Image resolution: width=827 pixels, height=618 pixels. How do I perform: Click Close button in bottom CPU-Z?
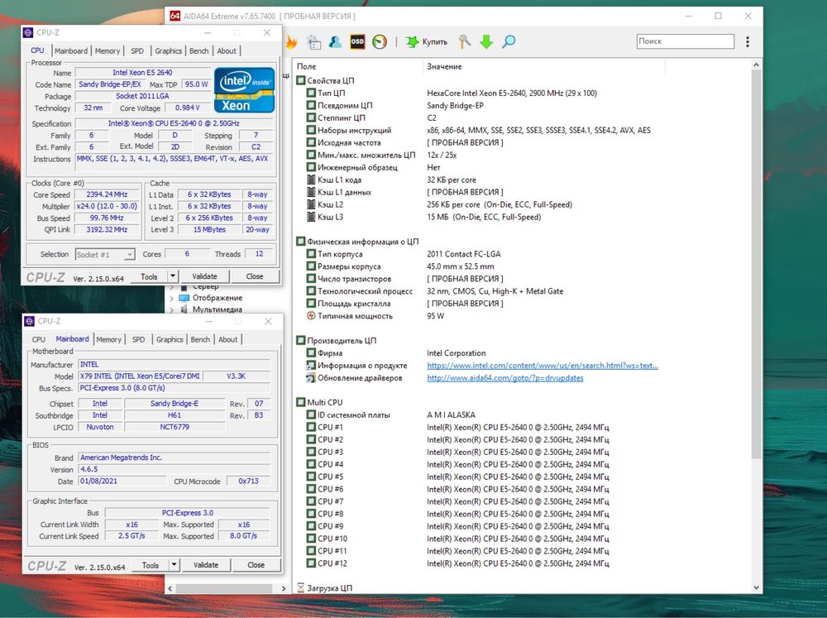pyautogui.click(x=256, y=565)
